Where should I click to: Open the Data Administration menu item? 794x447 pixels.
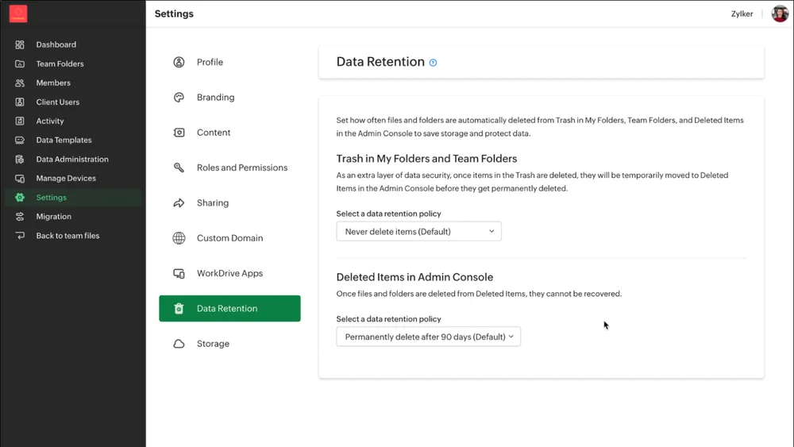tap(73, 159)
